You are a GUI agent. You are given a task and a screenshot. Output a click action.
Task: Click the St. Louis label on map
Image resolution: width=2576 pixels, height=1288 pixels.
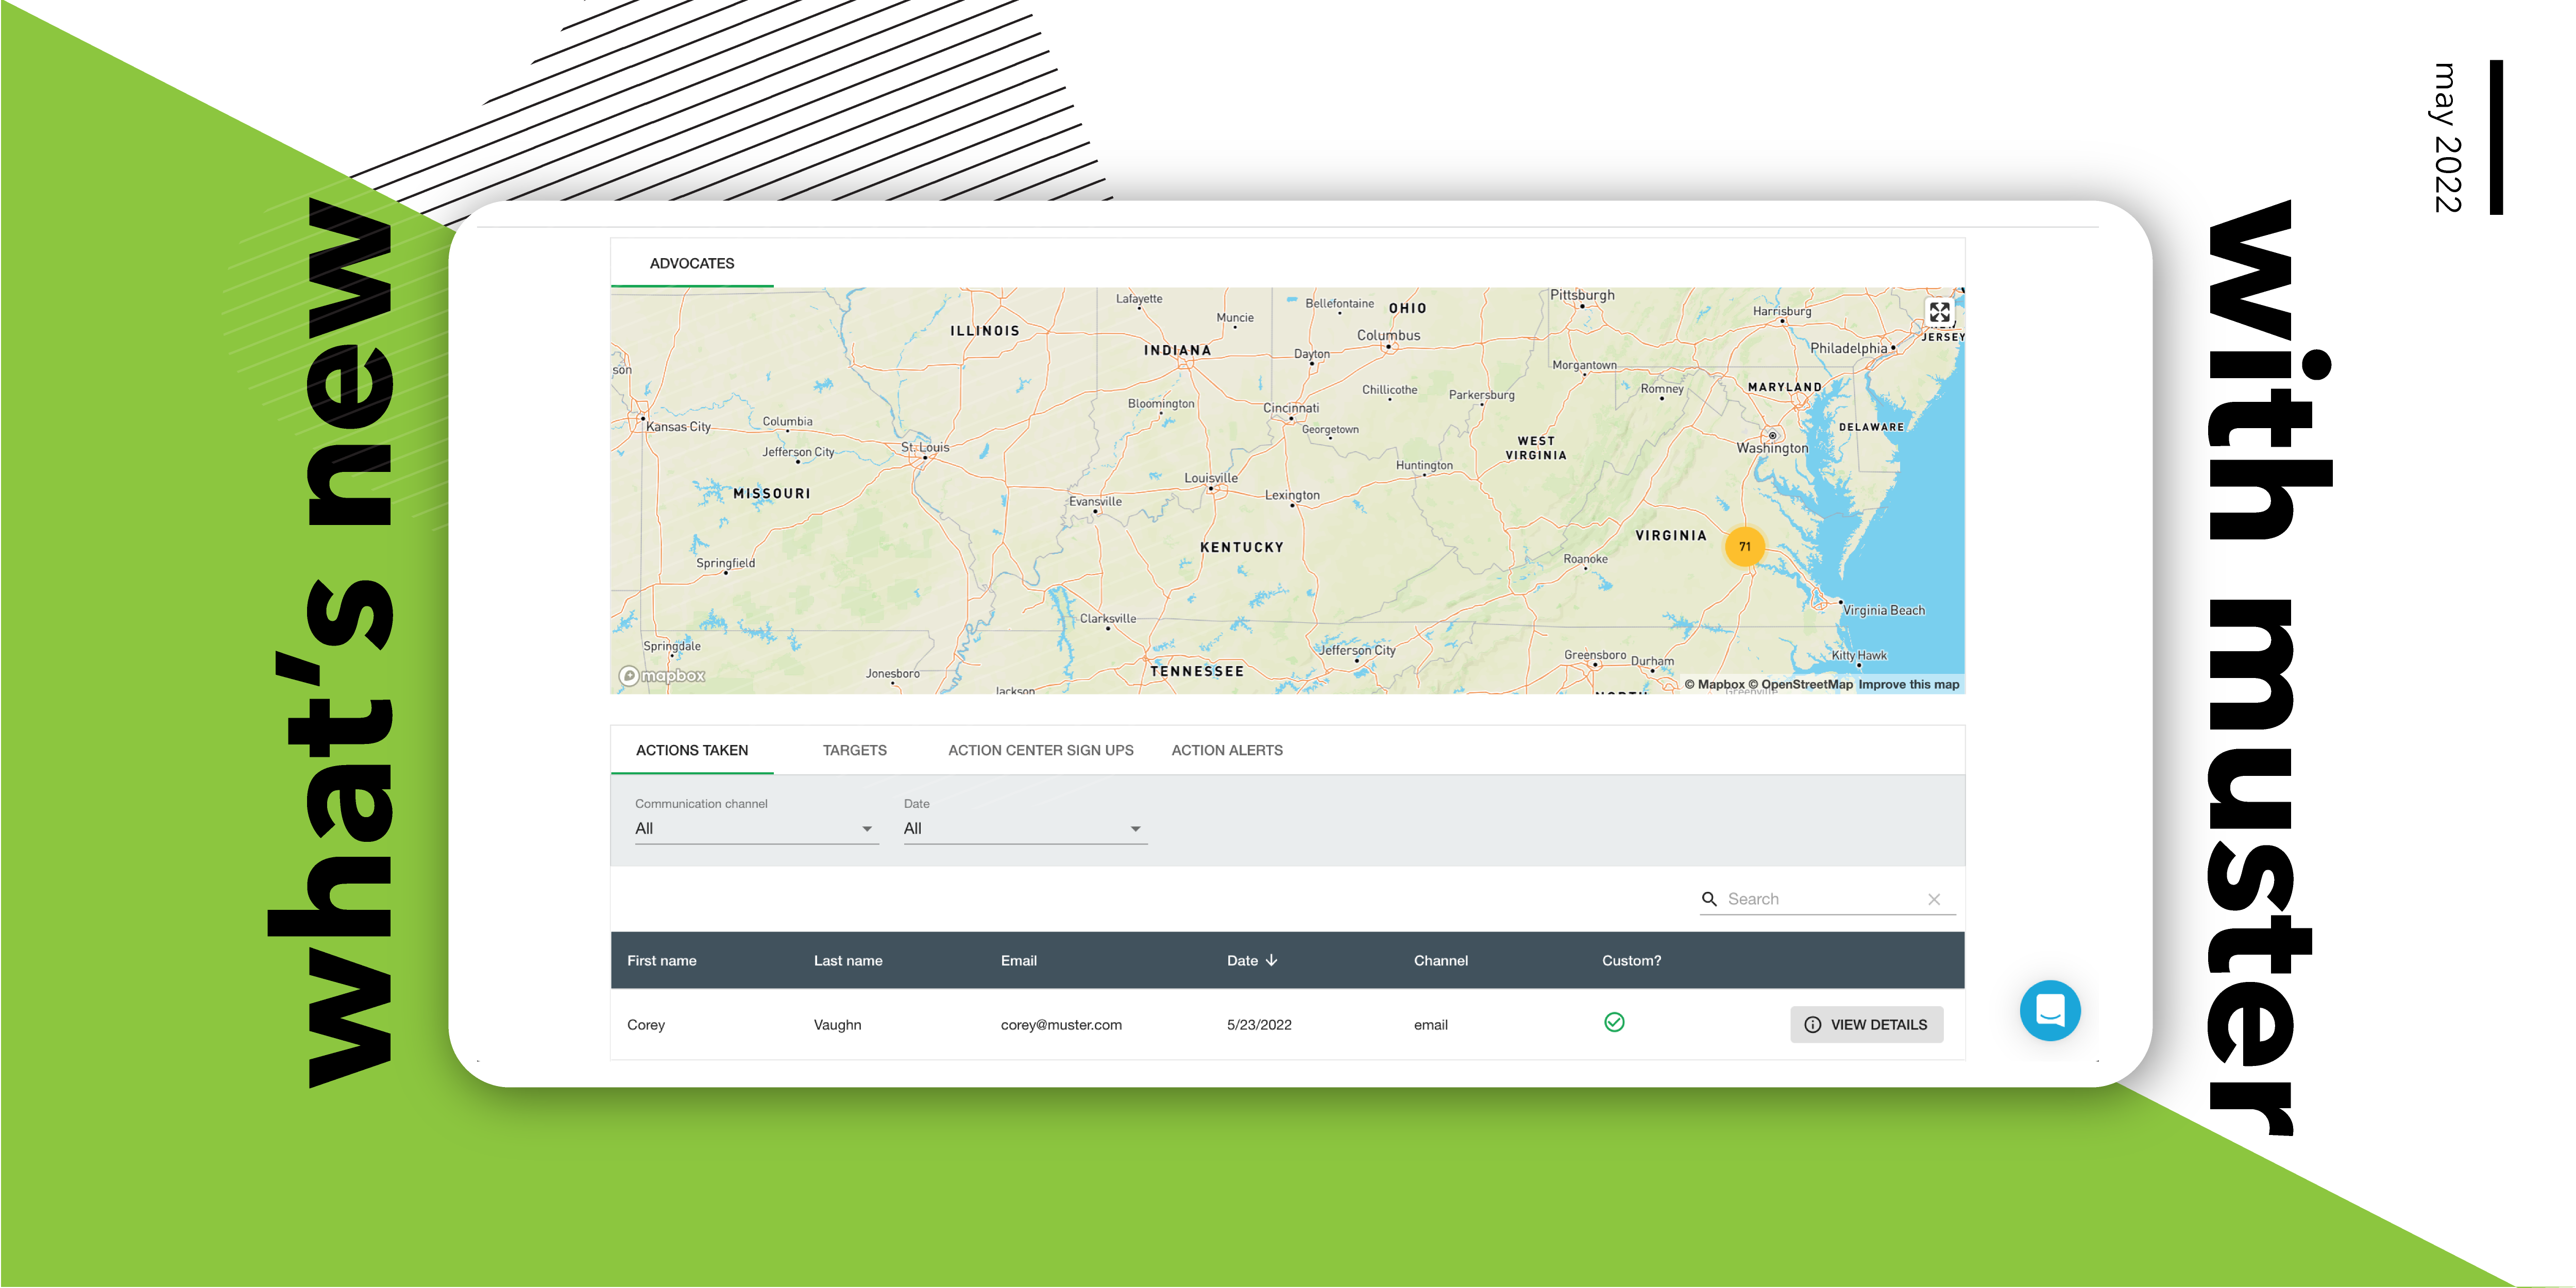pyautogui.click(x=925, y=447)
